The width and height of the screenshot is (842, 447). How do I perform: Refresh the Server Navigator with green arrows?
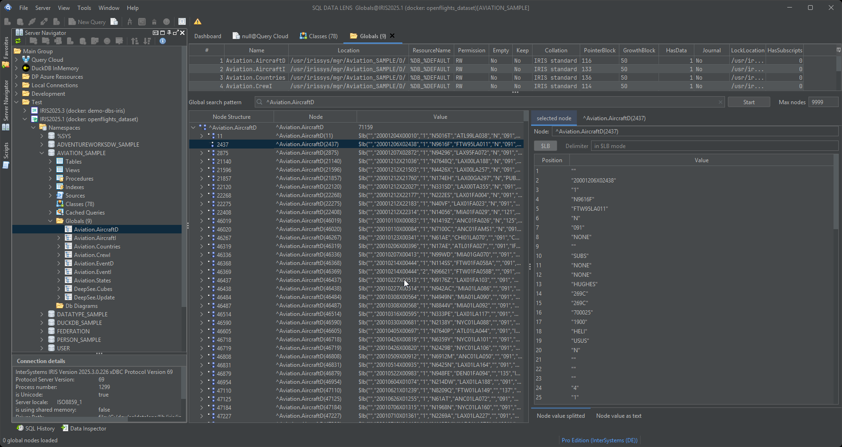point(18,41)
